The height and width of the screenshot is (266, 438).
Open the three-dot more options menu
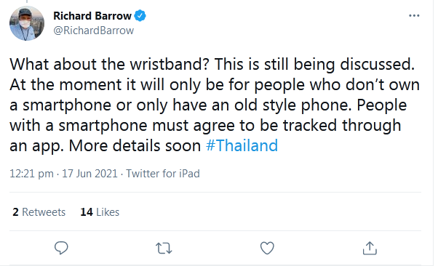pyautogui.click(x=414, y=16)
